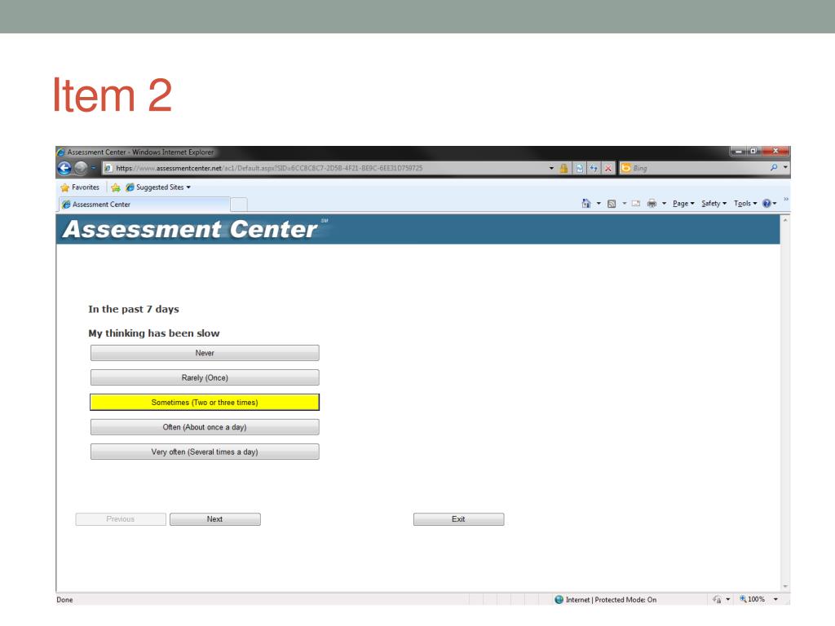Click the security lock icon in address bar
Screen dimensions: 835x626
[x=563, y=168]
